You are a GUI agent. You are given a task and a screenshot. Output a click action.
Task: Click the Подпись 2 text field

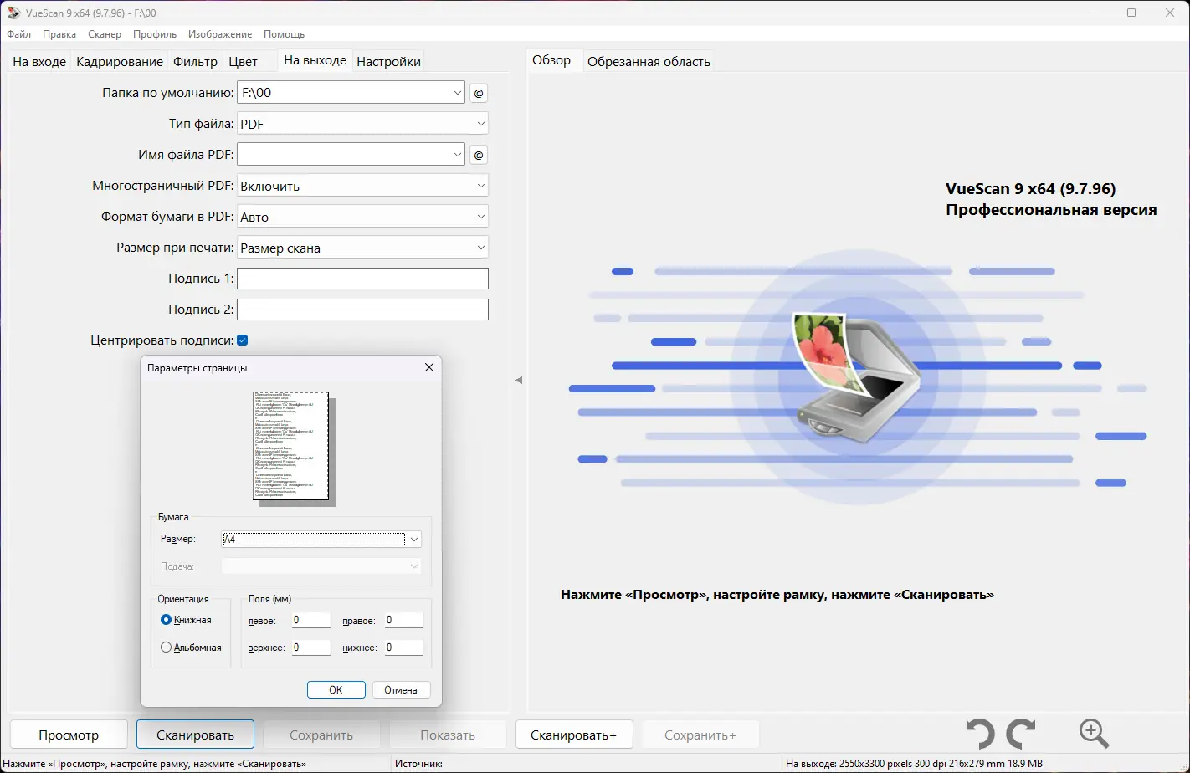tap(362, 310)
